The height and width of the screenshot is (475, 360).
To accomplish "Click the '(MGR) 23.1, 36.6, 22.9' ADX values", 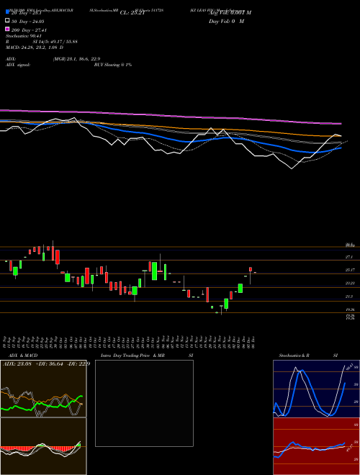I will (76, 59).
